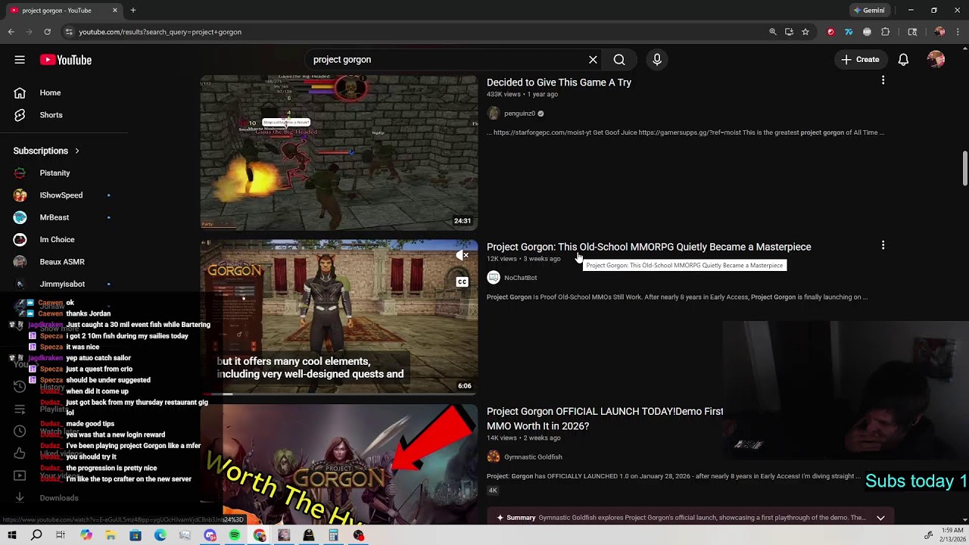Open the Windows Start menu
This screenshot has width=969, height=545.
tap(12, 535)
